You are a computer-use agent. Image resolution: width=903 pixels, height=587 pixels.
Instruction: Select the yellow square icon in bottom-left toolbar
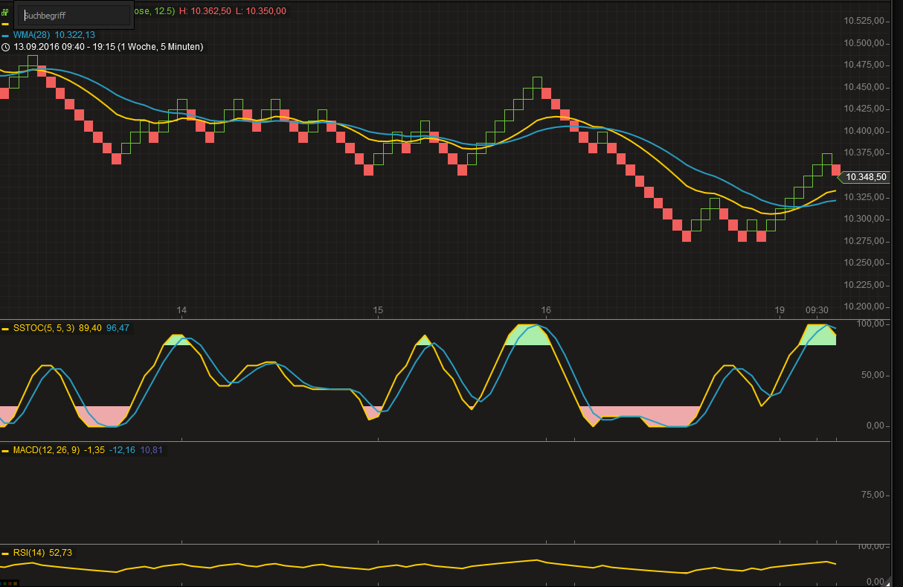15,583
